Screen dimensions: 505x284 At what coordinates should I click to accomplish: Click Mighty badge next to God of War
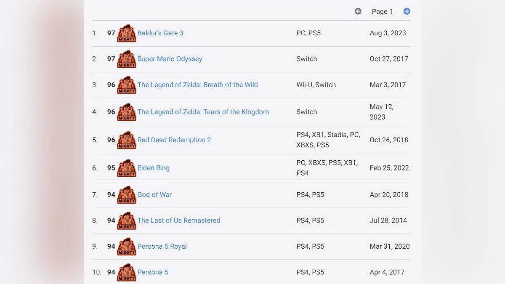[127, 195]
